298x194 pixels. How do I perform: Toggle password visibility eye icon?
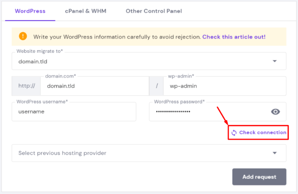point(275,112)
